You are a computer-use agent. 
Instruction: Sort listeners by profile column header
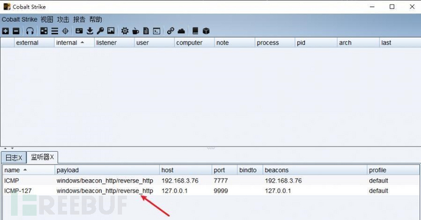(393, 170)
